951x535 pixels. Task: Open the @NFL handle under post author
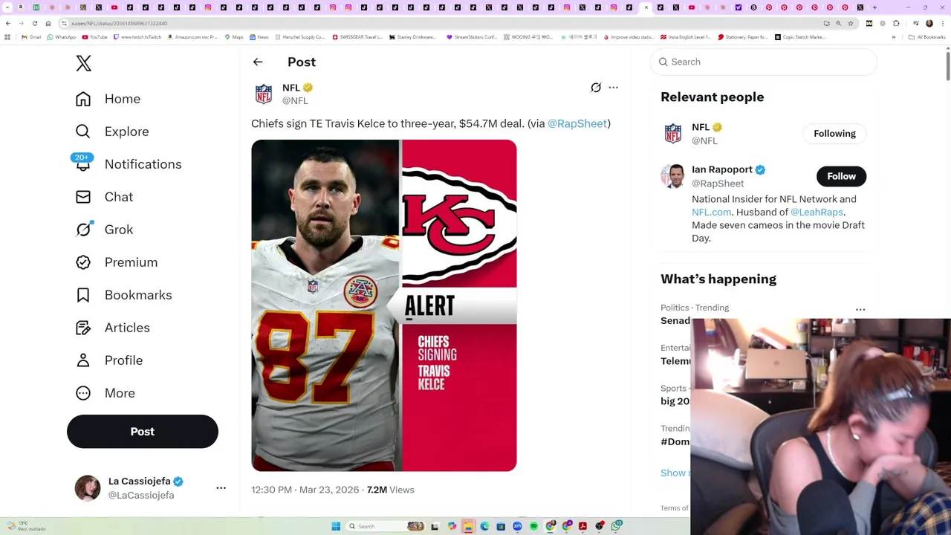pos(295,101)
